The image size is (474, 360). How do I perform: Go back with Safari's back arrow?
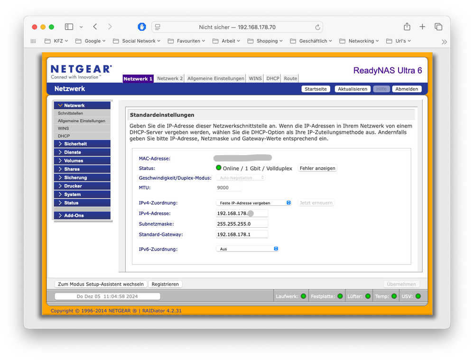[95, 27]
